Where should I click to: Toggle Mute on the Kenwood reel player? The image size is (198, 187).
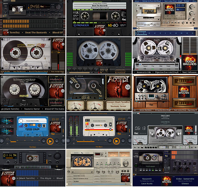177,66
